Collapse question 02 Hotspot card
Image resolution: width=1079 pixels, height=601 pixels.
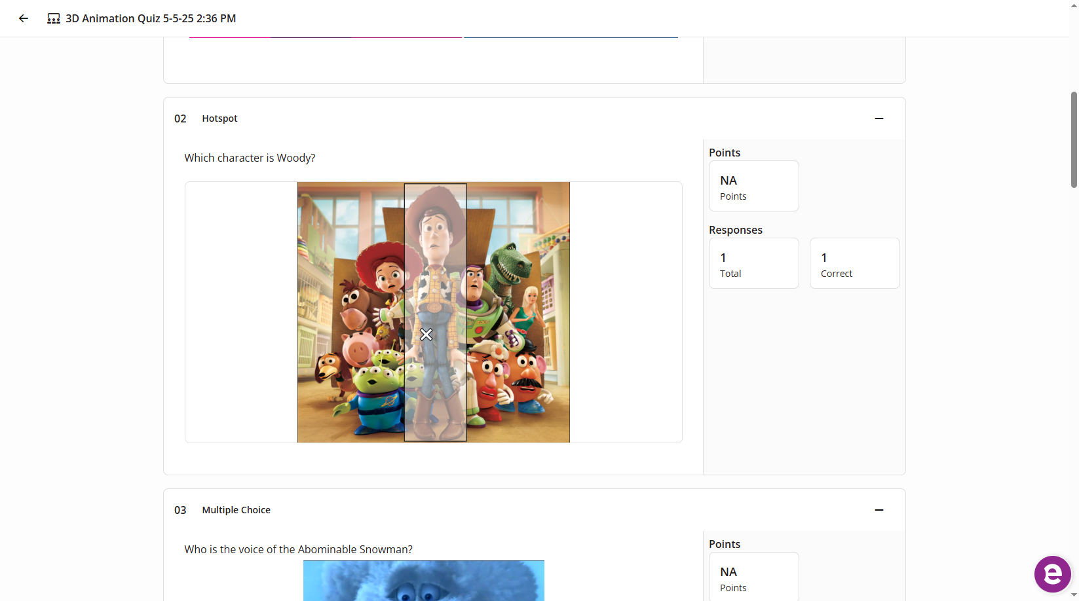[x=879, y=118]
